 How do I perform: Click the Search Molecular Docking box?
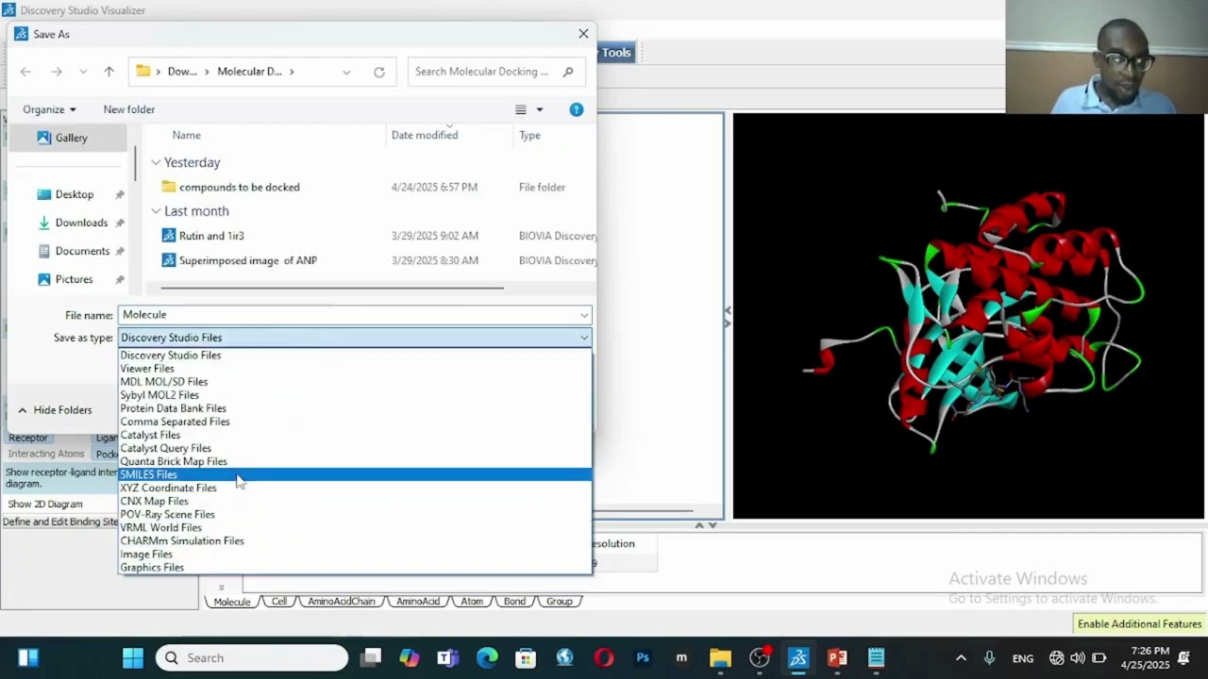click(x=496, y=72)
